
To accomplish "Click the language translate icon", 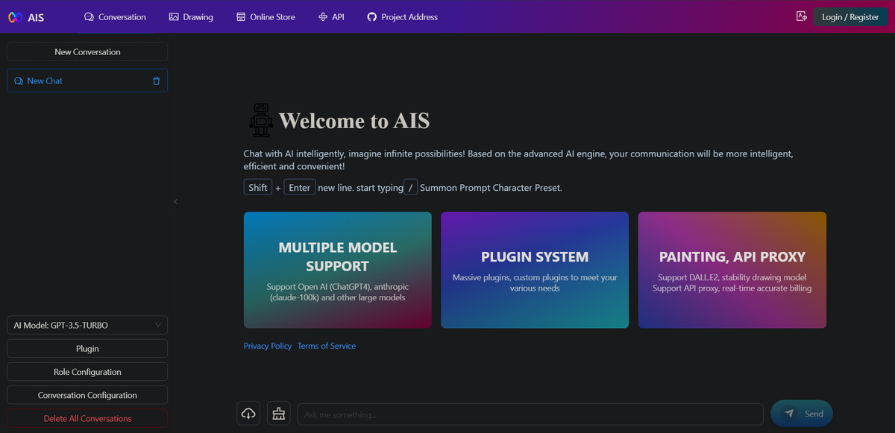I will (x=802, y=16).
